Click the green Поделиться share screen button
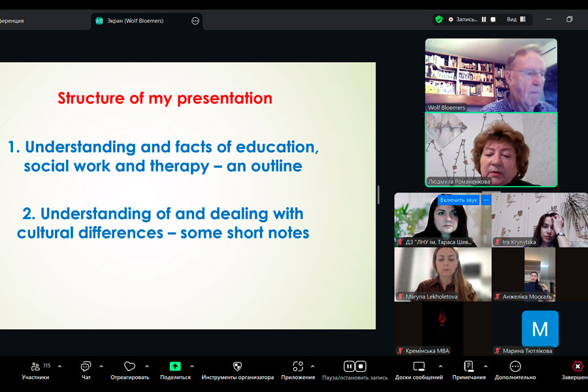 (x=175, y=367)
